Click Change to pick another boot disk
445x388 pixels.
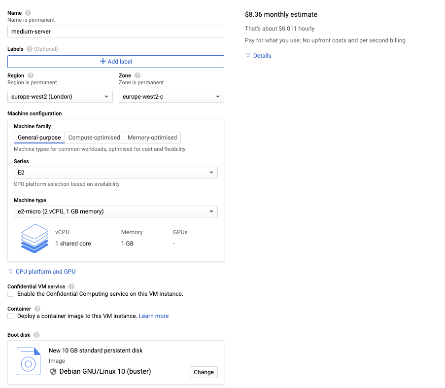coord(204,372)
